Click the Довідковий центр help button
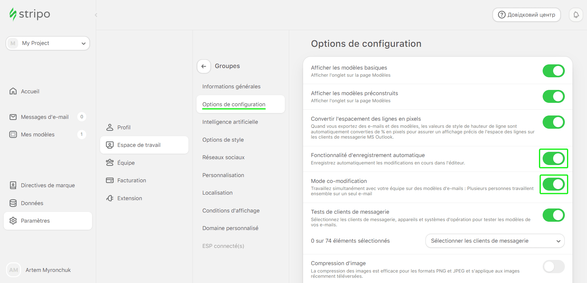The height and width of the screenshot is (283, 587). (x=526, y=14)
